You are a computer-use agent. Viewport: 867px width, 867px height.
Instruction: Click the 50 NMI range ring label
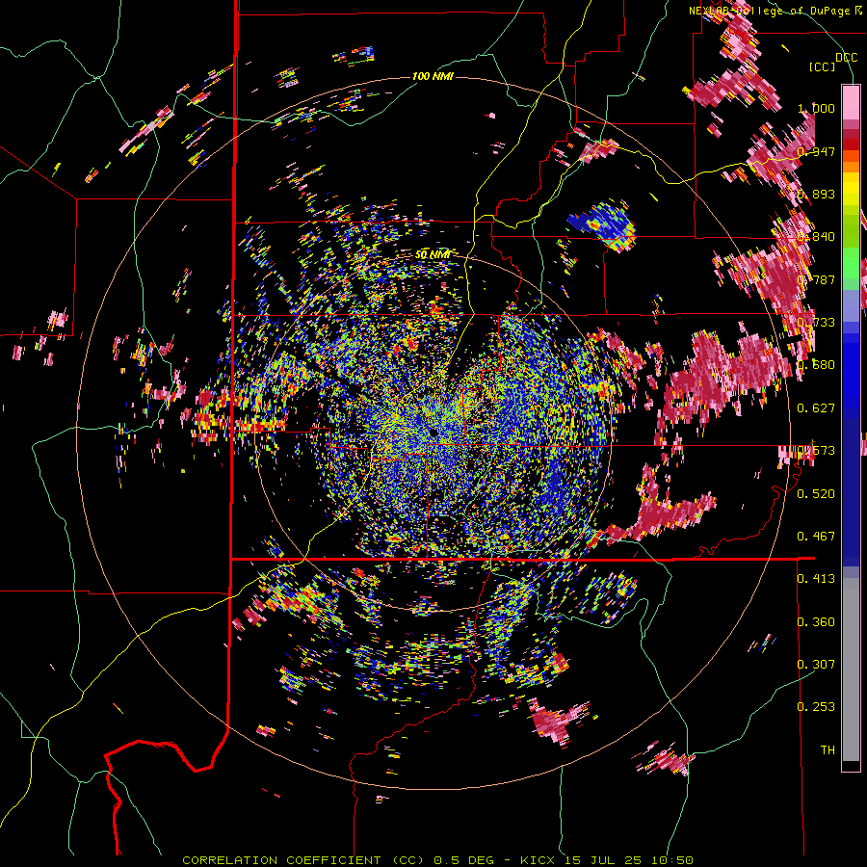(433, 255)
